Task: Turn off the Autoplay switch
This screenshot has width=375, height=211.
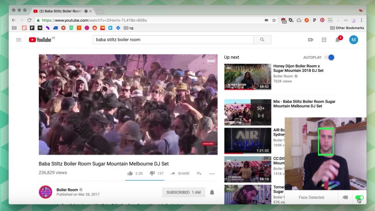Action: coord(330,57)
